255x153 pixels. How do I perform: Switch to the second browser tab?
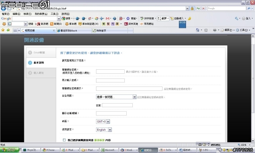click(x=74, y=31)
